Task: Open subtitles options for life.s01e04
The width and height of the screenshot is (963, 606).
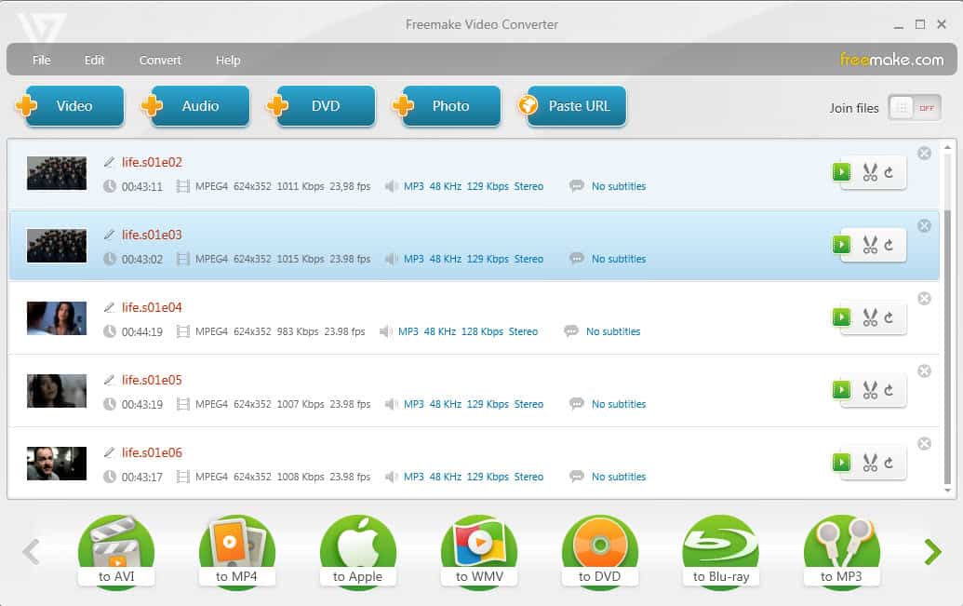Action: [x=612, y=331]
